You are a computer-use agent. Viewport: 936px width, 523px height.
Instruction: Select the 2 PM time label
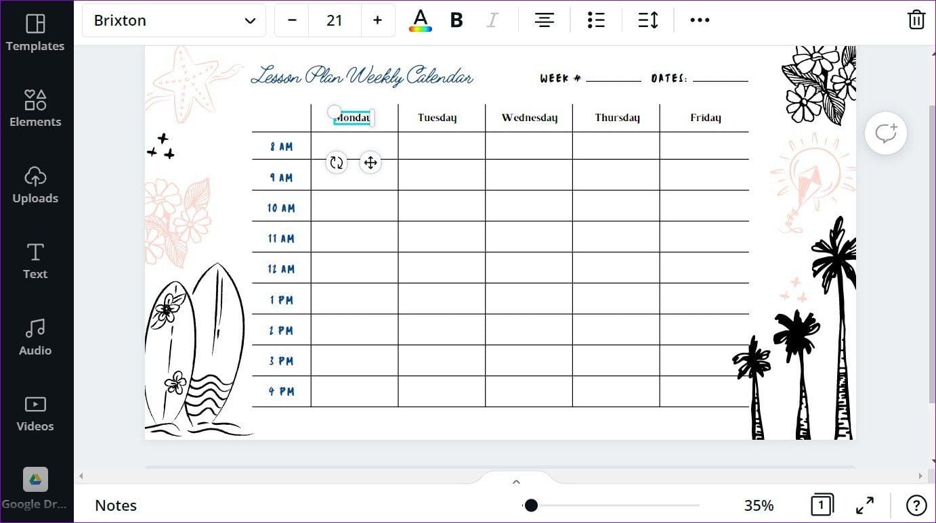point(281,331)
